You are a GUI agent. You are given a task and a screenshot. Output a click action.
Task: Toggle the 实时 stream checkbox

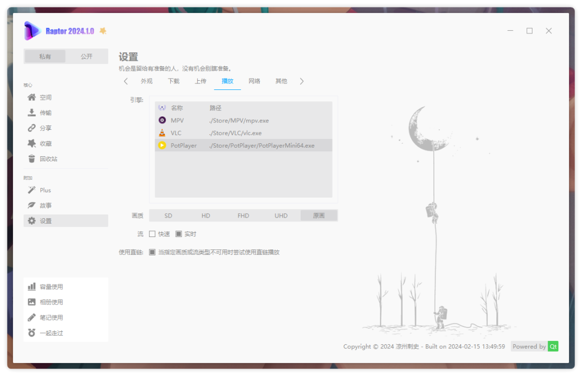coord(178,234)
